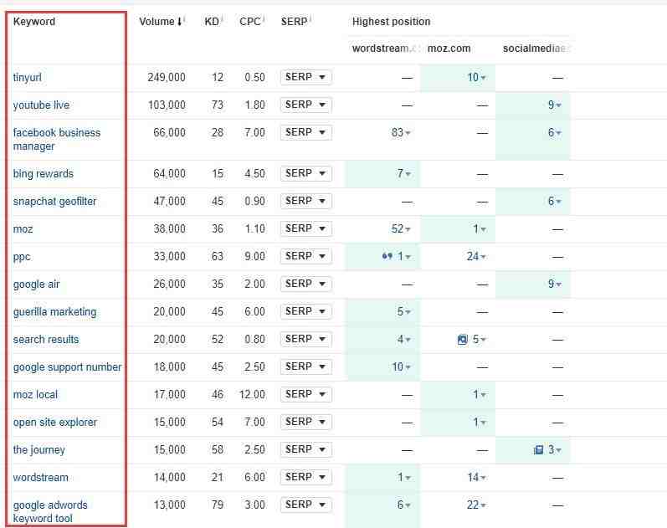Open SERP dropdown for google adwords keyword tool

pyautogui.click(x=305, y=505)
